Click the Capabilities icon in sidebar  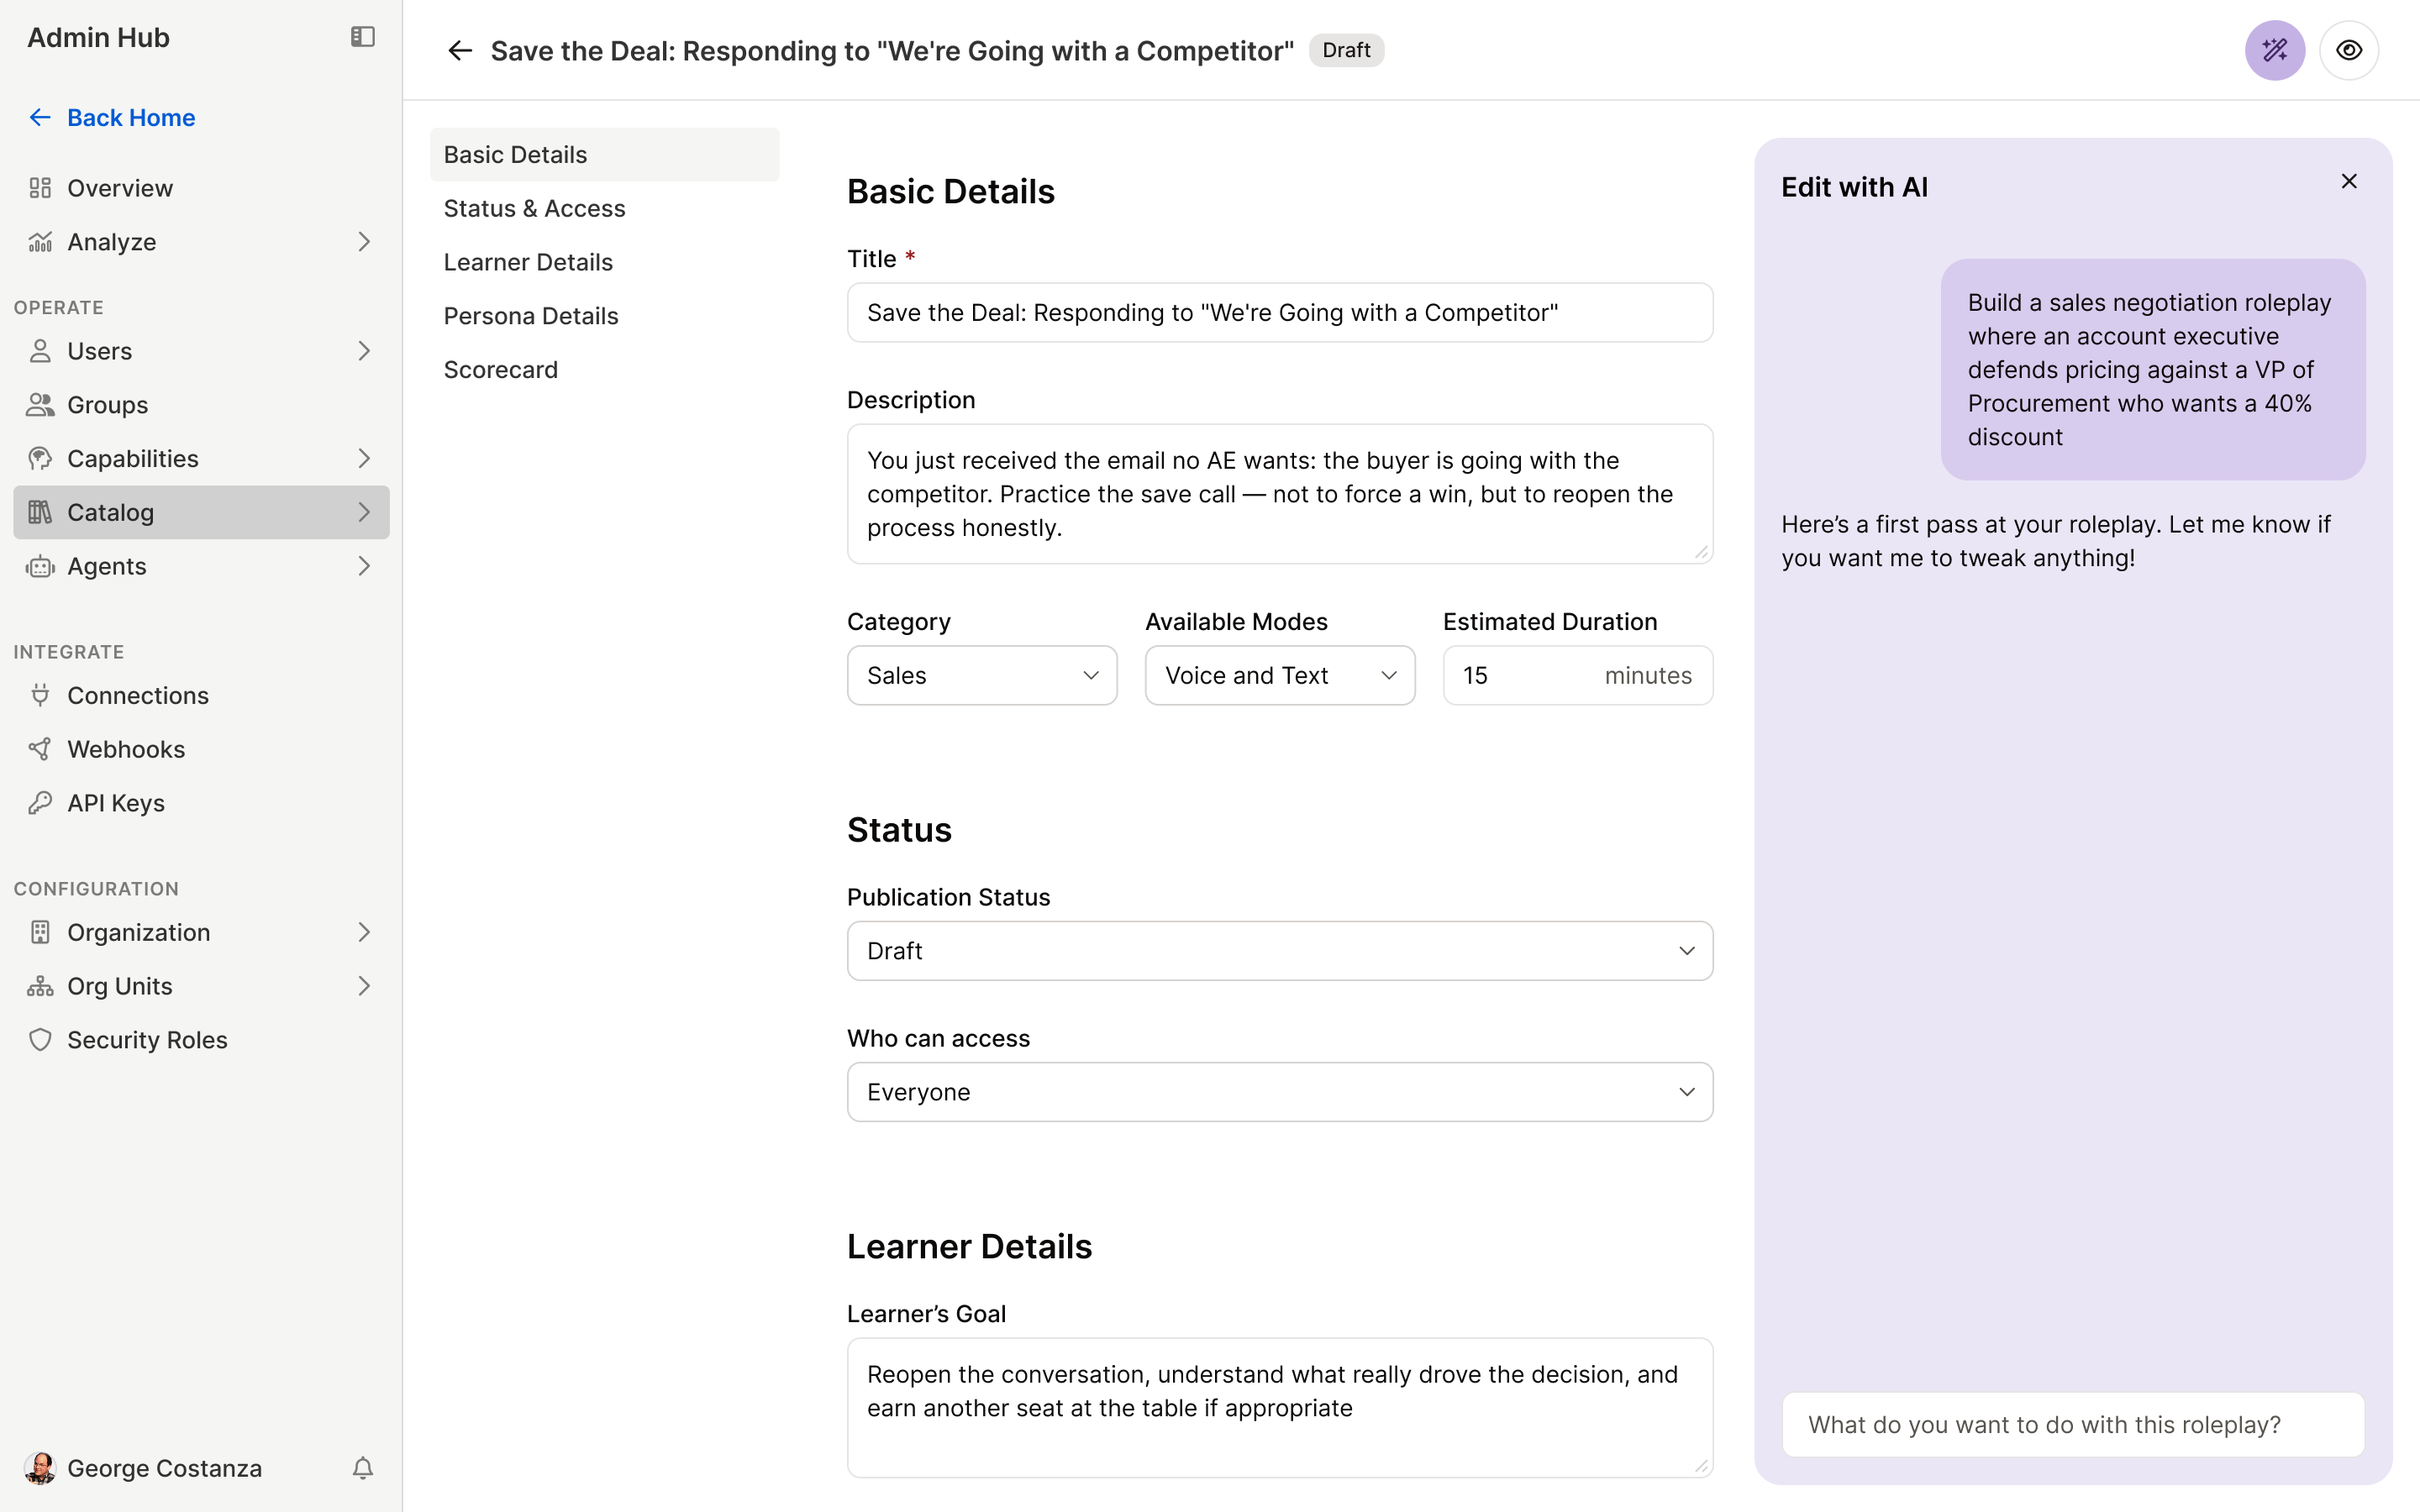40,459
